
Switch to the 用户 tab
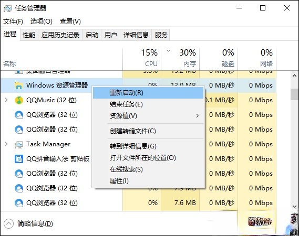pos(110,35)
